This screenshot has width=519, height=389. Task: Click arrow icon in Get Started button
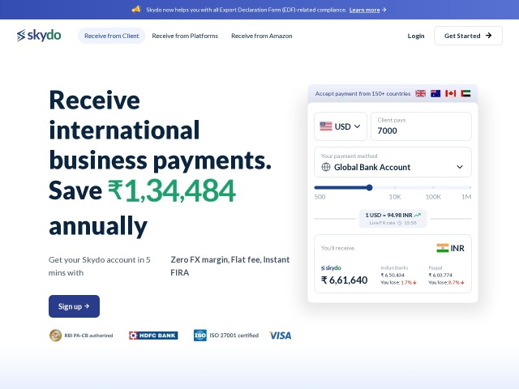[488, 36]
